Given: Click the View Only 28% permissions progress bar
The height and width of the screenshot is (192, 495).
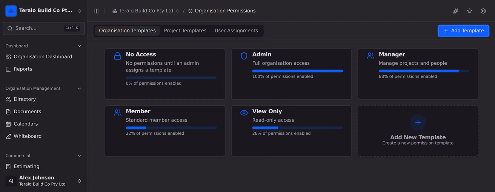Looking at the screenshot, I should point(298,128).
